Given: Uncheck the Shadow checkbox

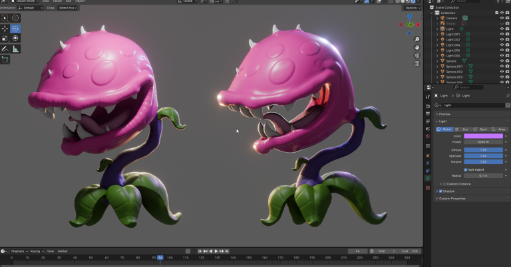Looking at the screenshot, I should [440, 191].
